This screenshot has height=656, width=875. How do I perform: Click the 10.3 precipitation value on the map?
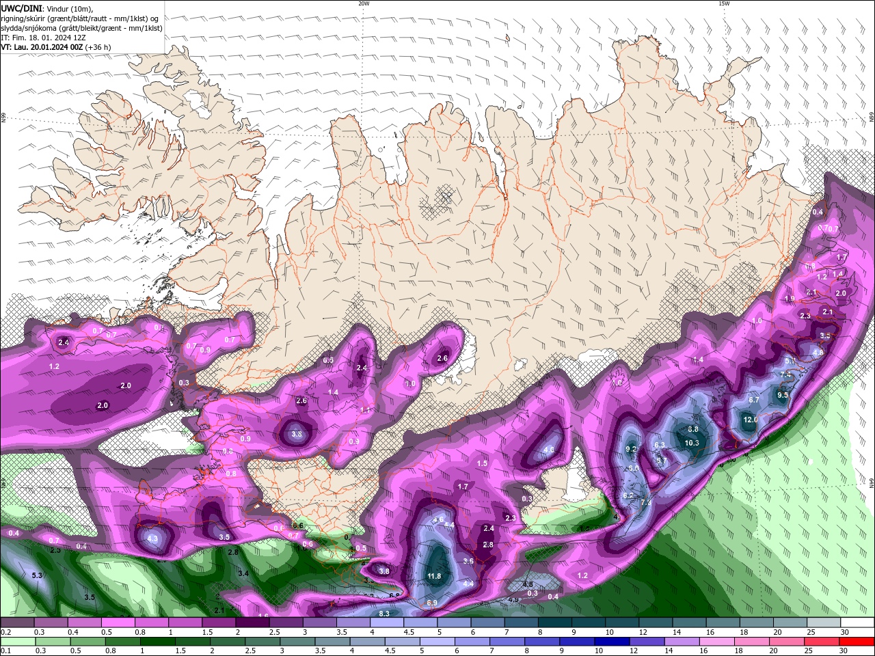(x=692, y=443)
